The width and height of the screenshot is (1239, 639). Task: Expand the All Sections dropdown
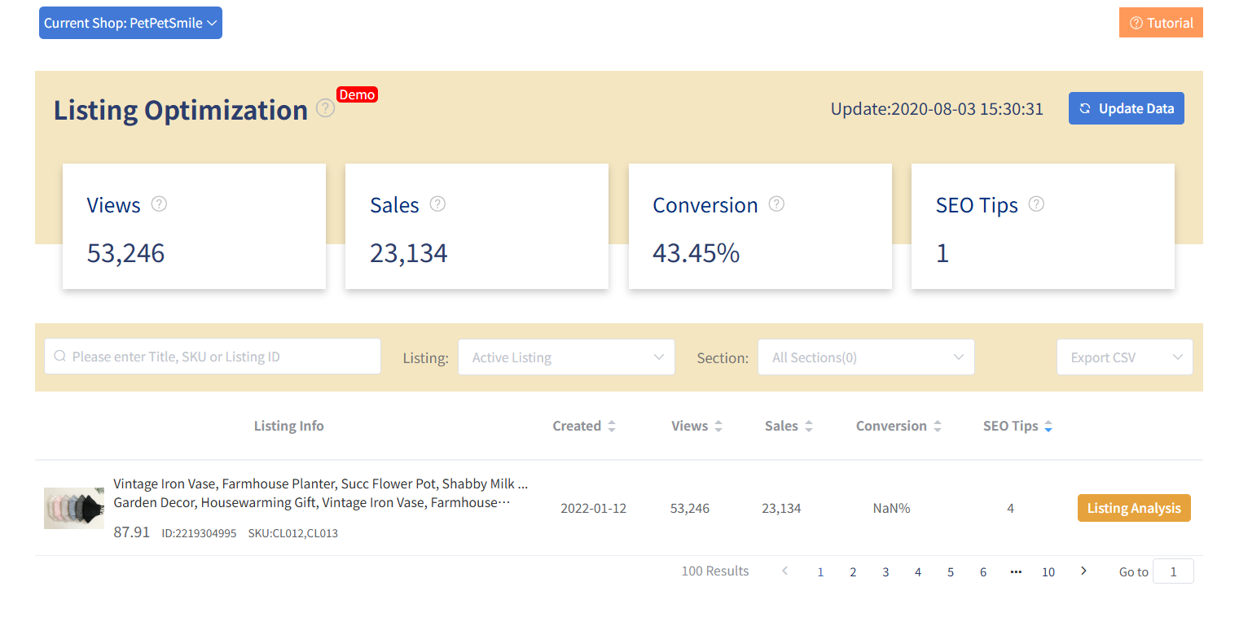866,357
